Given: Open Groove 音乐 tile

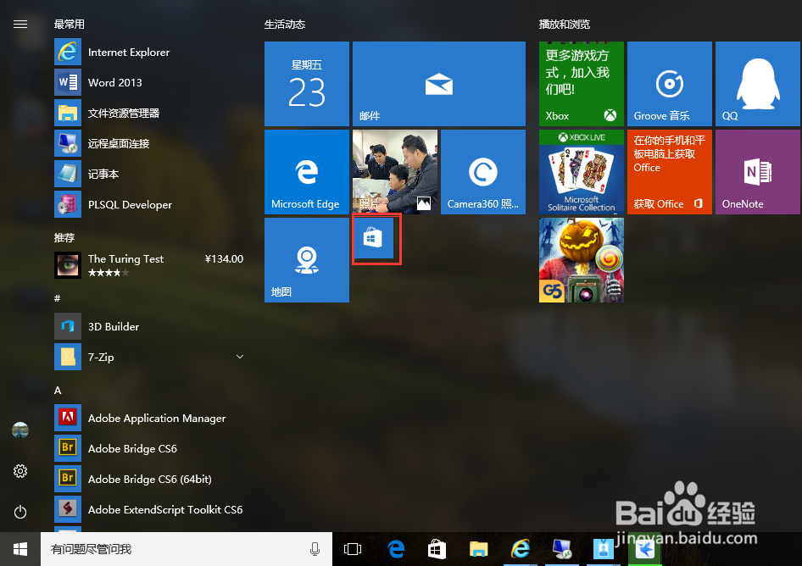Looking at the screenshot, I should [670, 84].
